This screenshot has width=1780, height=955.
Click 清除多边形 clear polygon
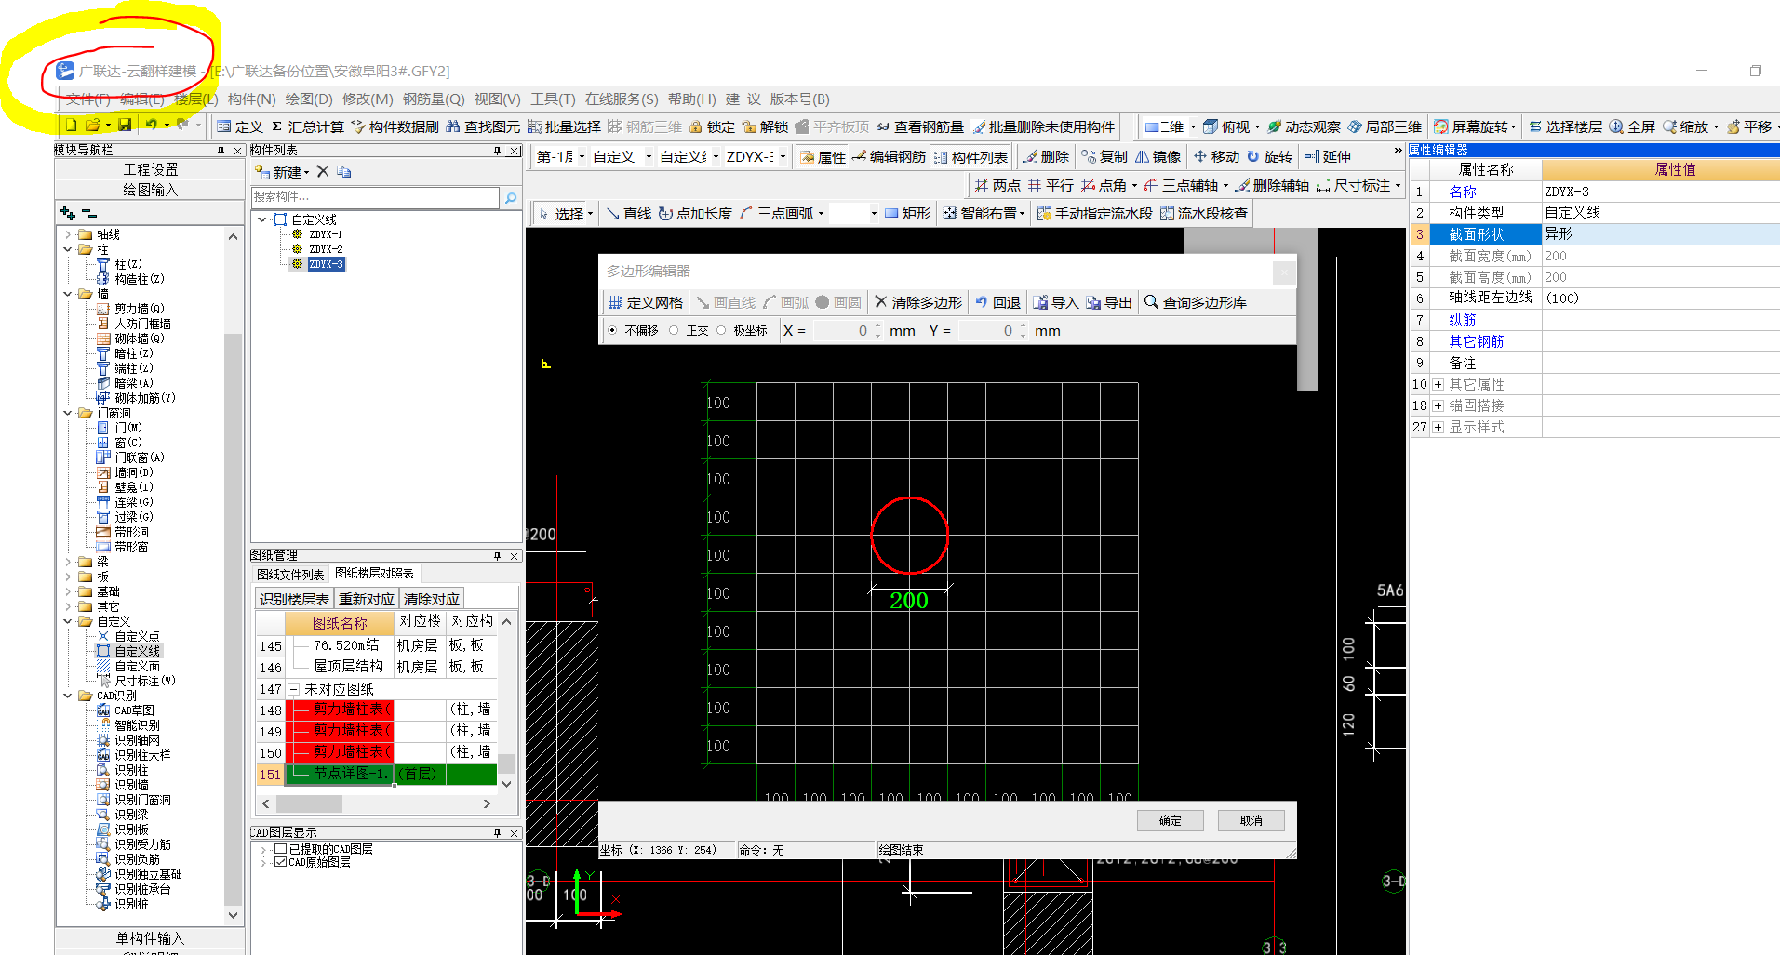pos(918,302)
